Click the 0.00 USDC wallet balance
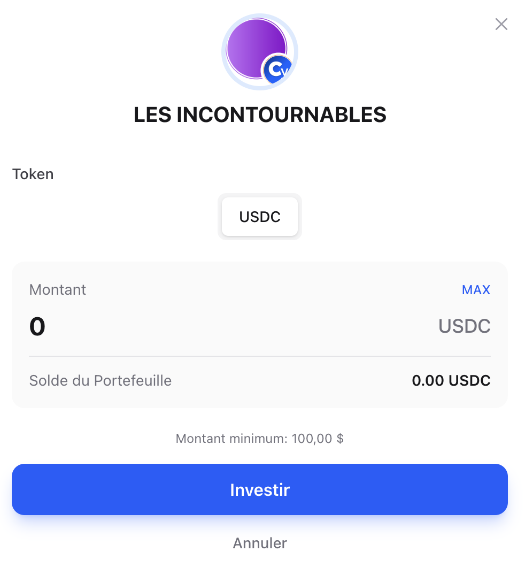Screen dimensions: 525x567 point(451,381)
